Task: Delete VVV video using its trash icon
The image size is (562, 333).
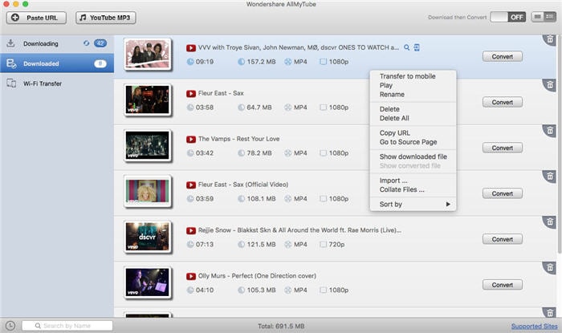Action: pos(550,39)
